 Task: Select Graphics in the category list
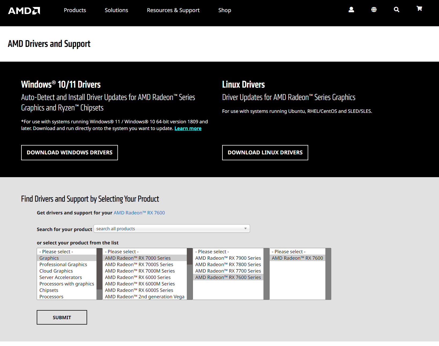click(x=66, y=258)
